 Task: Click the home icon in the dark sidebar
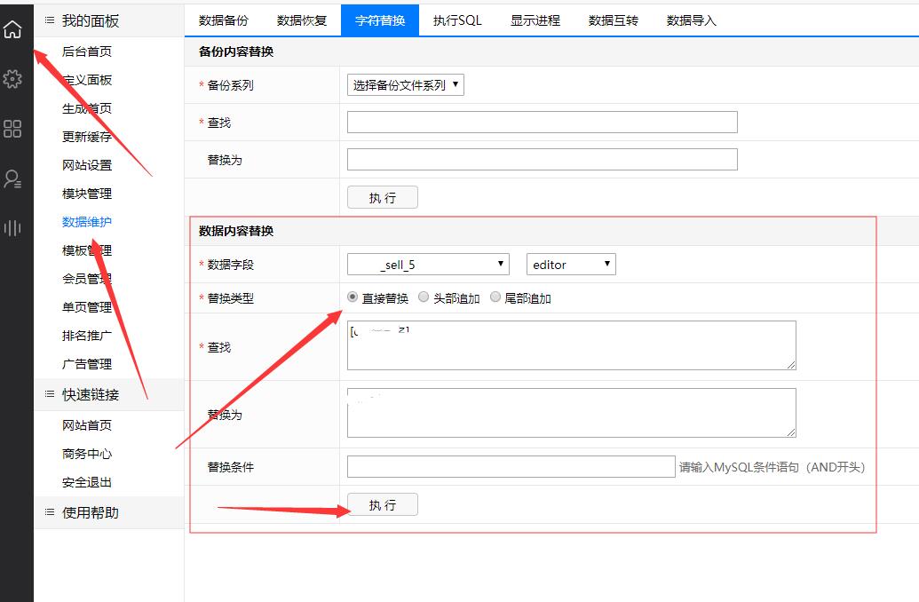pos(12,29)
